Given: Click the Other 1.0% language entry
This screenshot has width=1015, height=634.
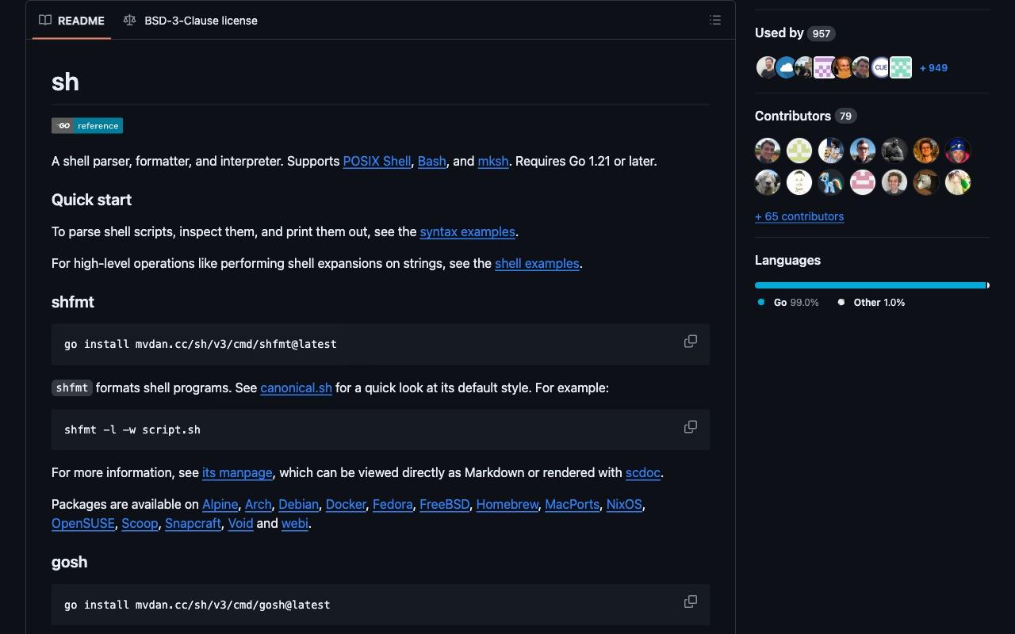Looking at the screenshot, I should point(871,302).
